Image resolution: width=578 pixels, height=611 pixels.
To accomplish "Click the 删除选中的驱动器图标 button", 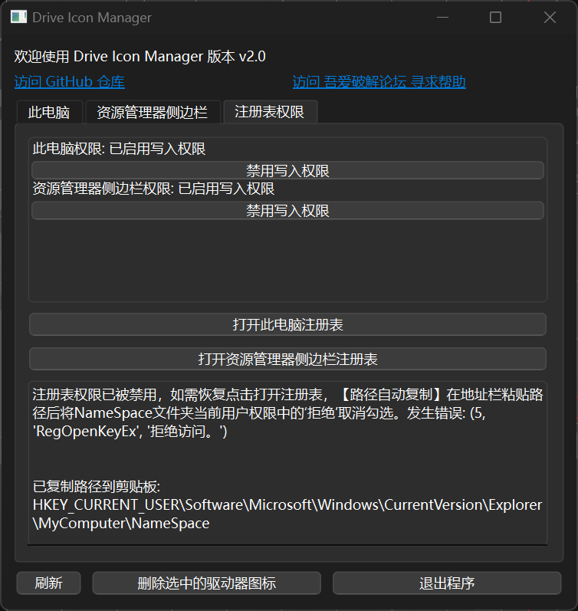I will [206, 583].
